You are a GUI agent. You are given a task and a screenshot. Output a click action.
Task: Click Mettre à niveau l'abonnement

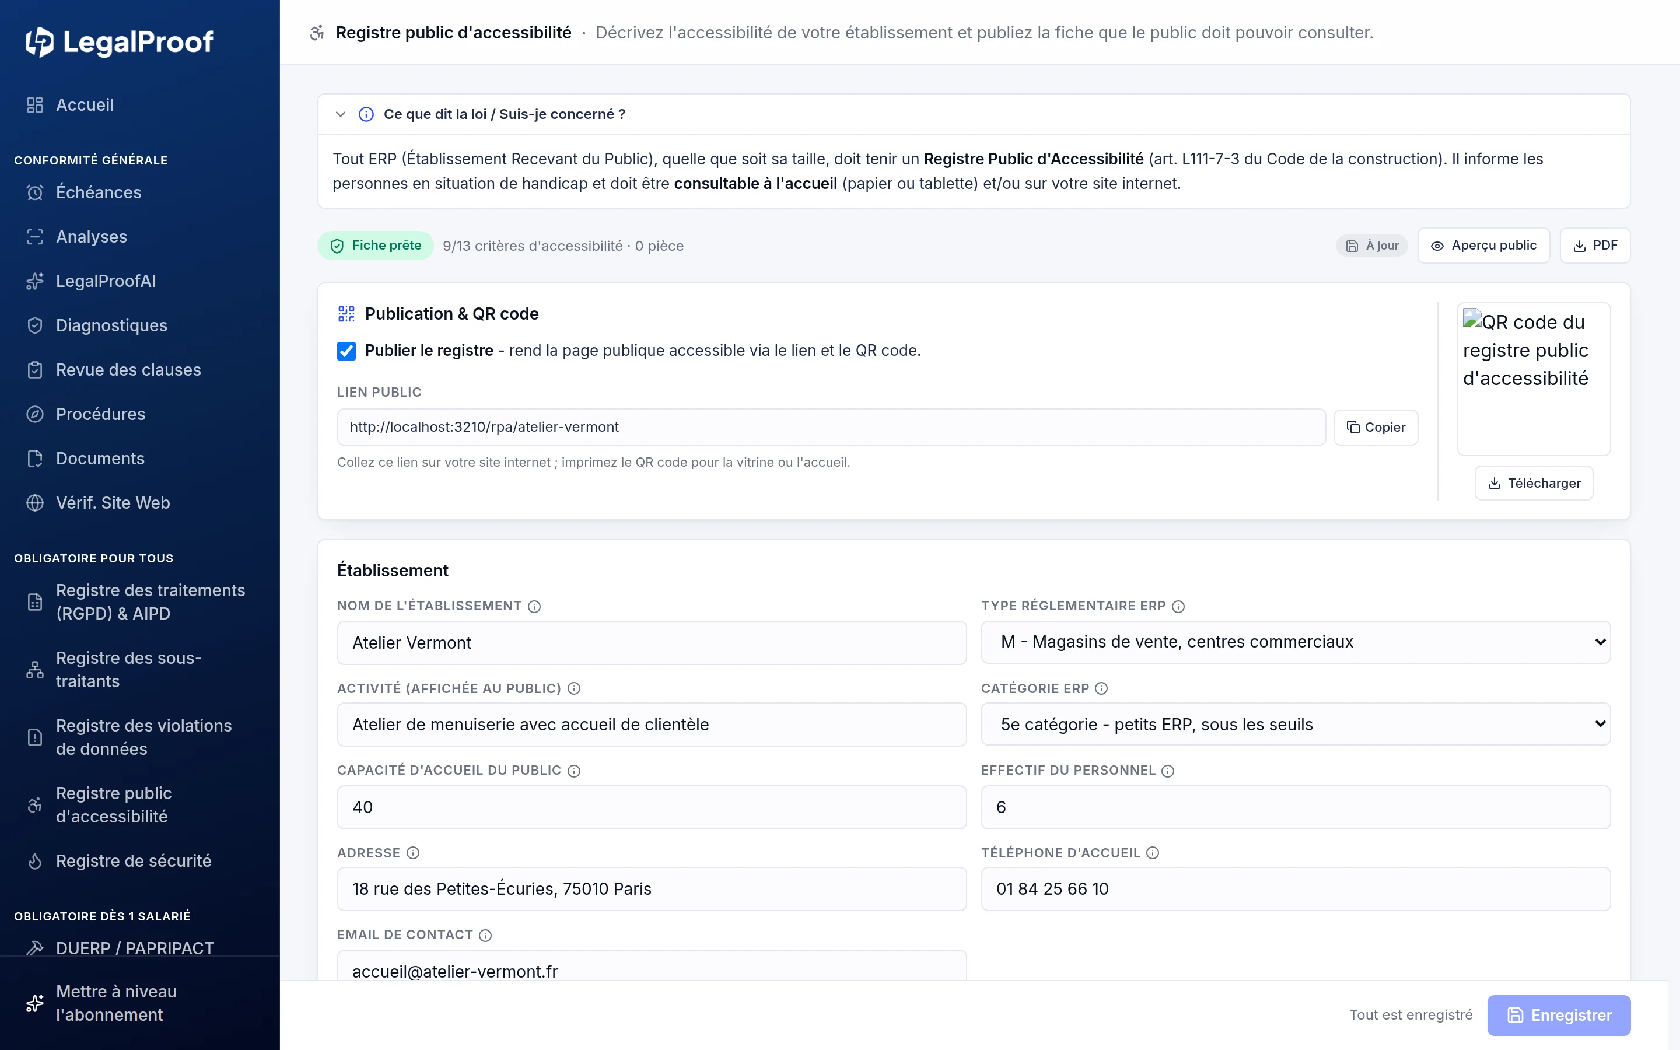[x=139, y=1003]
